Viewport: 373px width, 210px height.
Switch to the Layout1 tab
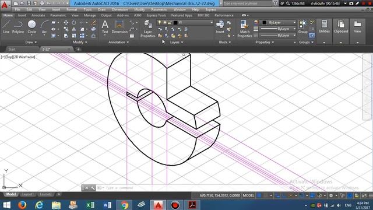[x=27, y=194]
